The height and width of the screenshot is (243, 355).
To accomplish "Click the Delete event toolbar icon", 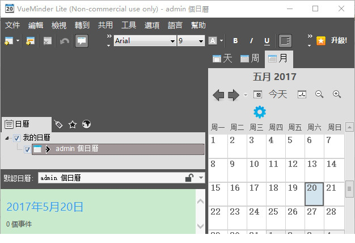I will point(47,41).
